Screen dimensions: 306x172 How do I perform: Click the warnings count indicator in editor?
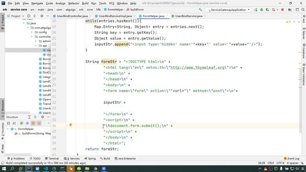tap(288, 22)
